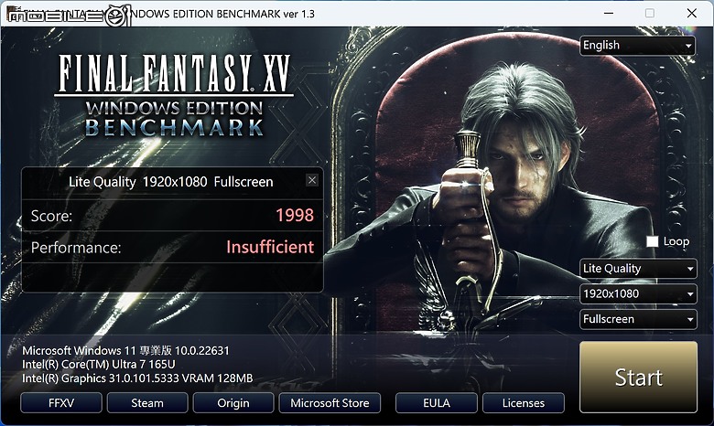Viewport: 714px width, 426px height.
Task: Open the Fullscreen display mode dropdown
Action: [638, 319]
